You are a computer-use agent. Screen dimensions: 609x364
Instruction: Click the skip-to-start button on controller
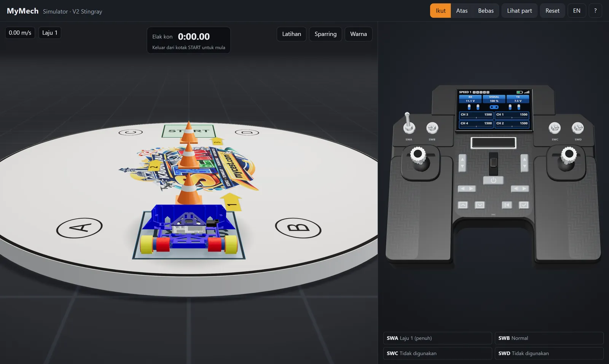coord(507,205)
